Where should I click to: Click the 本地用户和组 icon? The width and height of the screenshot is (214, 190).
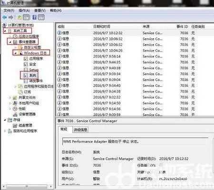pos(15,103)
